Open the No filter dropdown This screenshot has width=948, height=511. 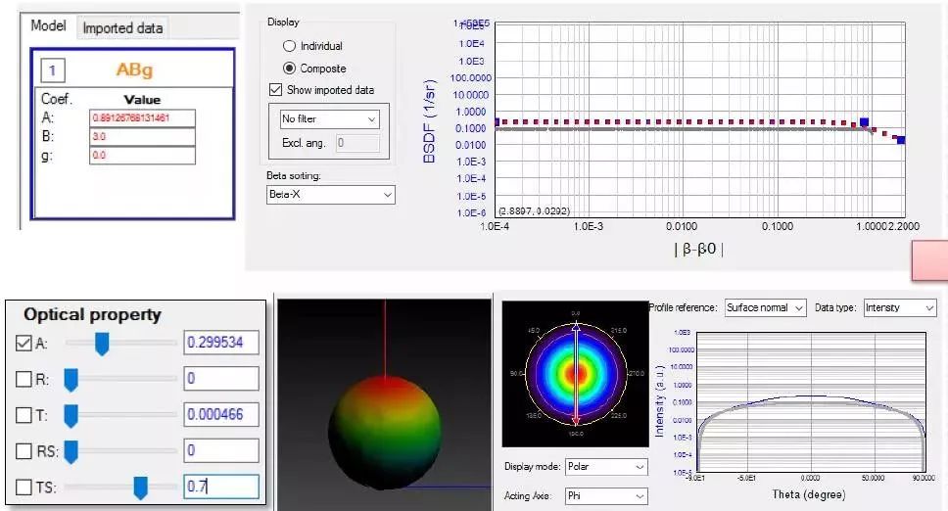tap(329, 118)
